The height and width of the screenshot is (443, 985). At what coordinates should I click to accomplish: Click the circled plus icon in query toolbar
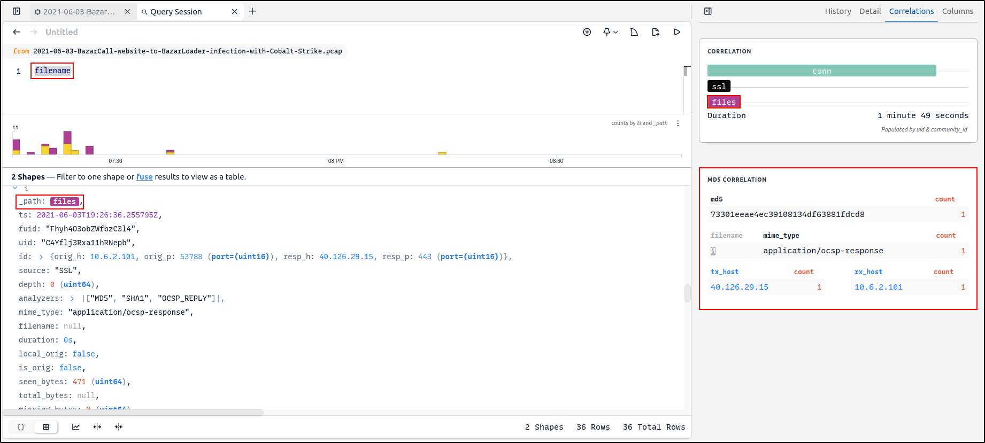(587, 32)
